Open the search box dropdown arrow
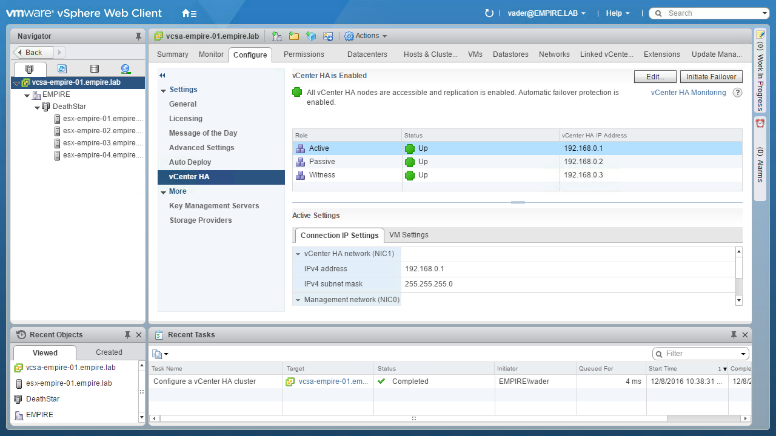This screenshot has width=776, height=436. (764, 13)
